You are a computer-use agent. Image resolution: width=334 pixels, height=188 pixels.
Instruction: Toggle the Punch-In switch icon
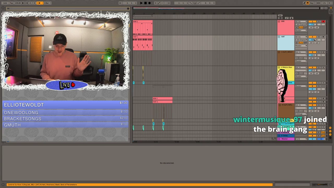coord(190,3)
